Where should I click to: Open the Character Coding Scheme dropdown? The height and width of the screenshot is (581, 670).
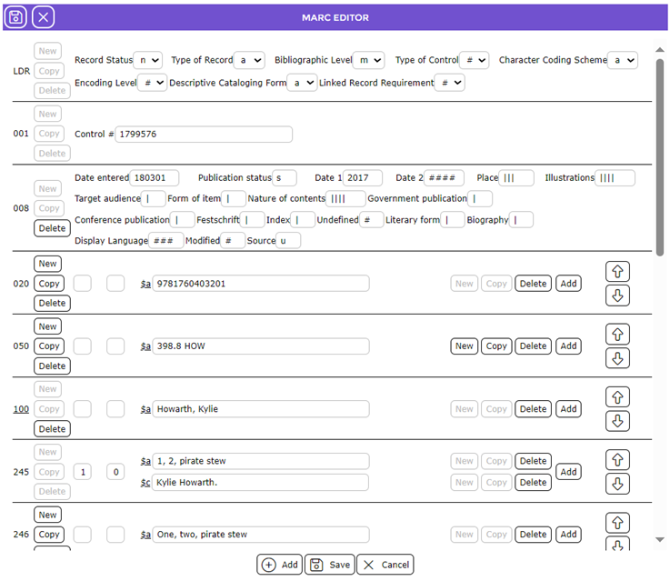[x=623, y=60]
